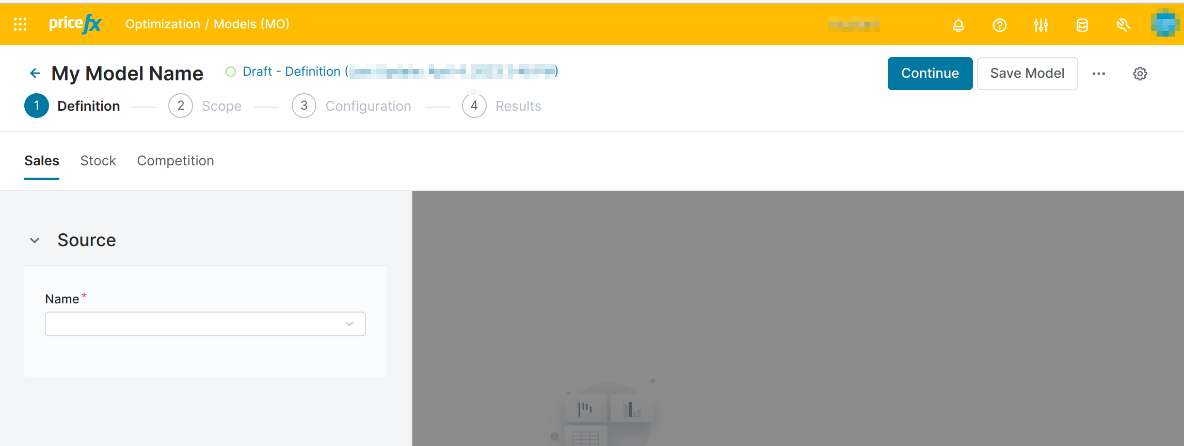The height and width of the screenshot is (446, 1184).
Task: Open the sliders configuration icon
Action: pos(1041,25)
